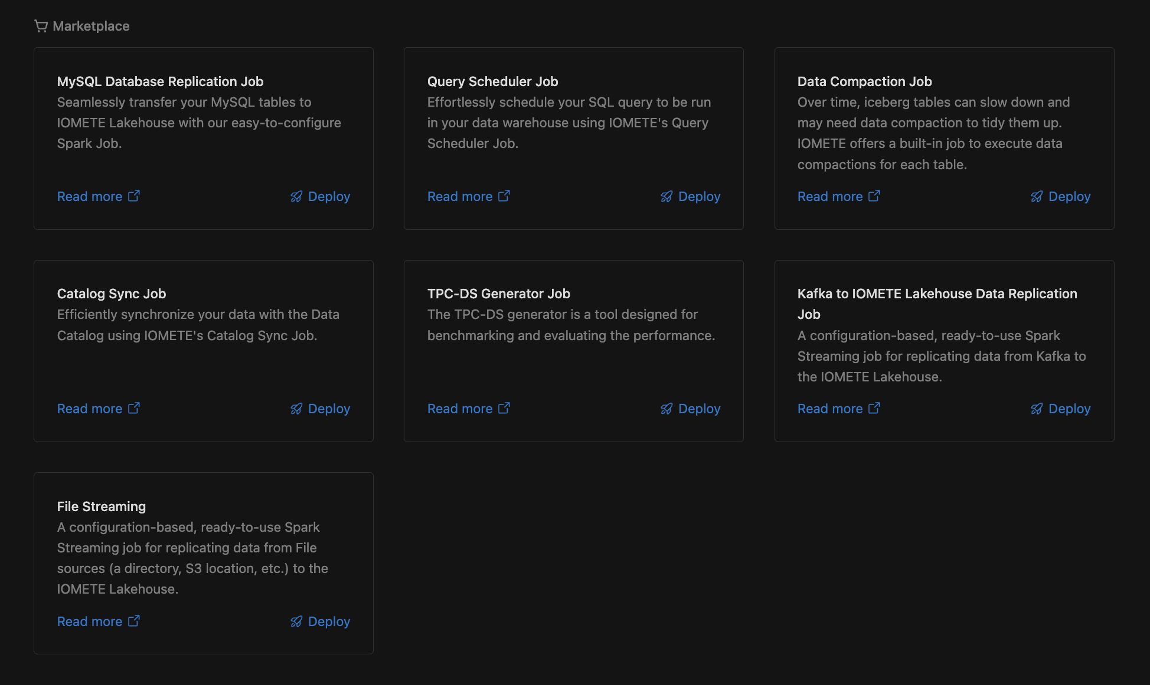Click 'replicating data from Kafka' description

[942, 356]
